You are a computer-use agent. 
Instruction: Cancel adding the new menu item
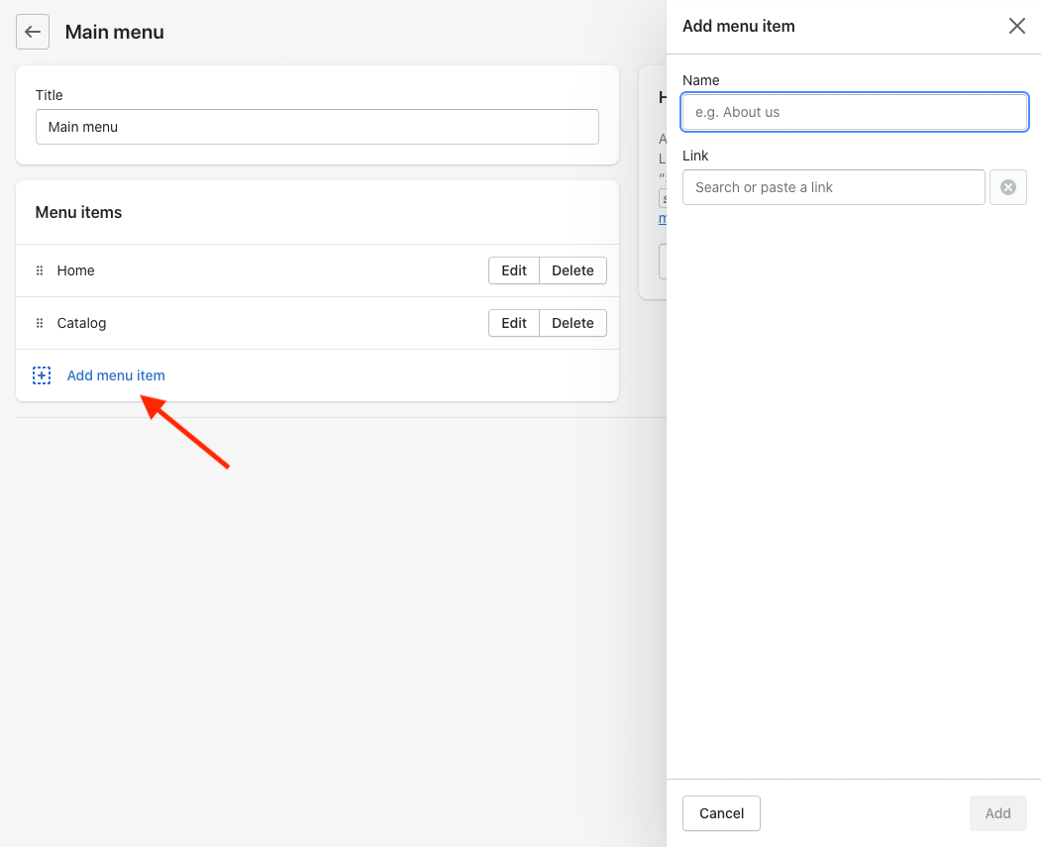coord(721,812)
